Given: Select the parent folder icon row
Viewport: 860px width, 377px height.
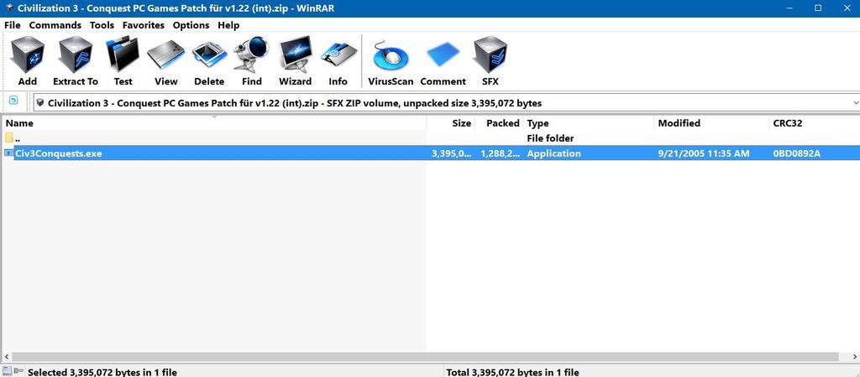Looking at the screenshot, I should (x=9, y=138).
